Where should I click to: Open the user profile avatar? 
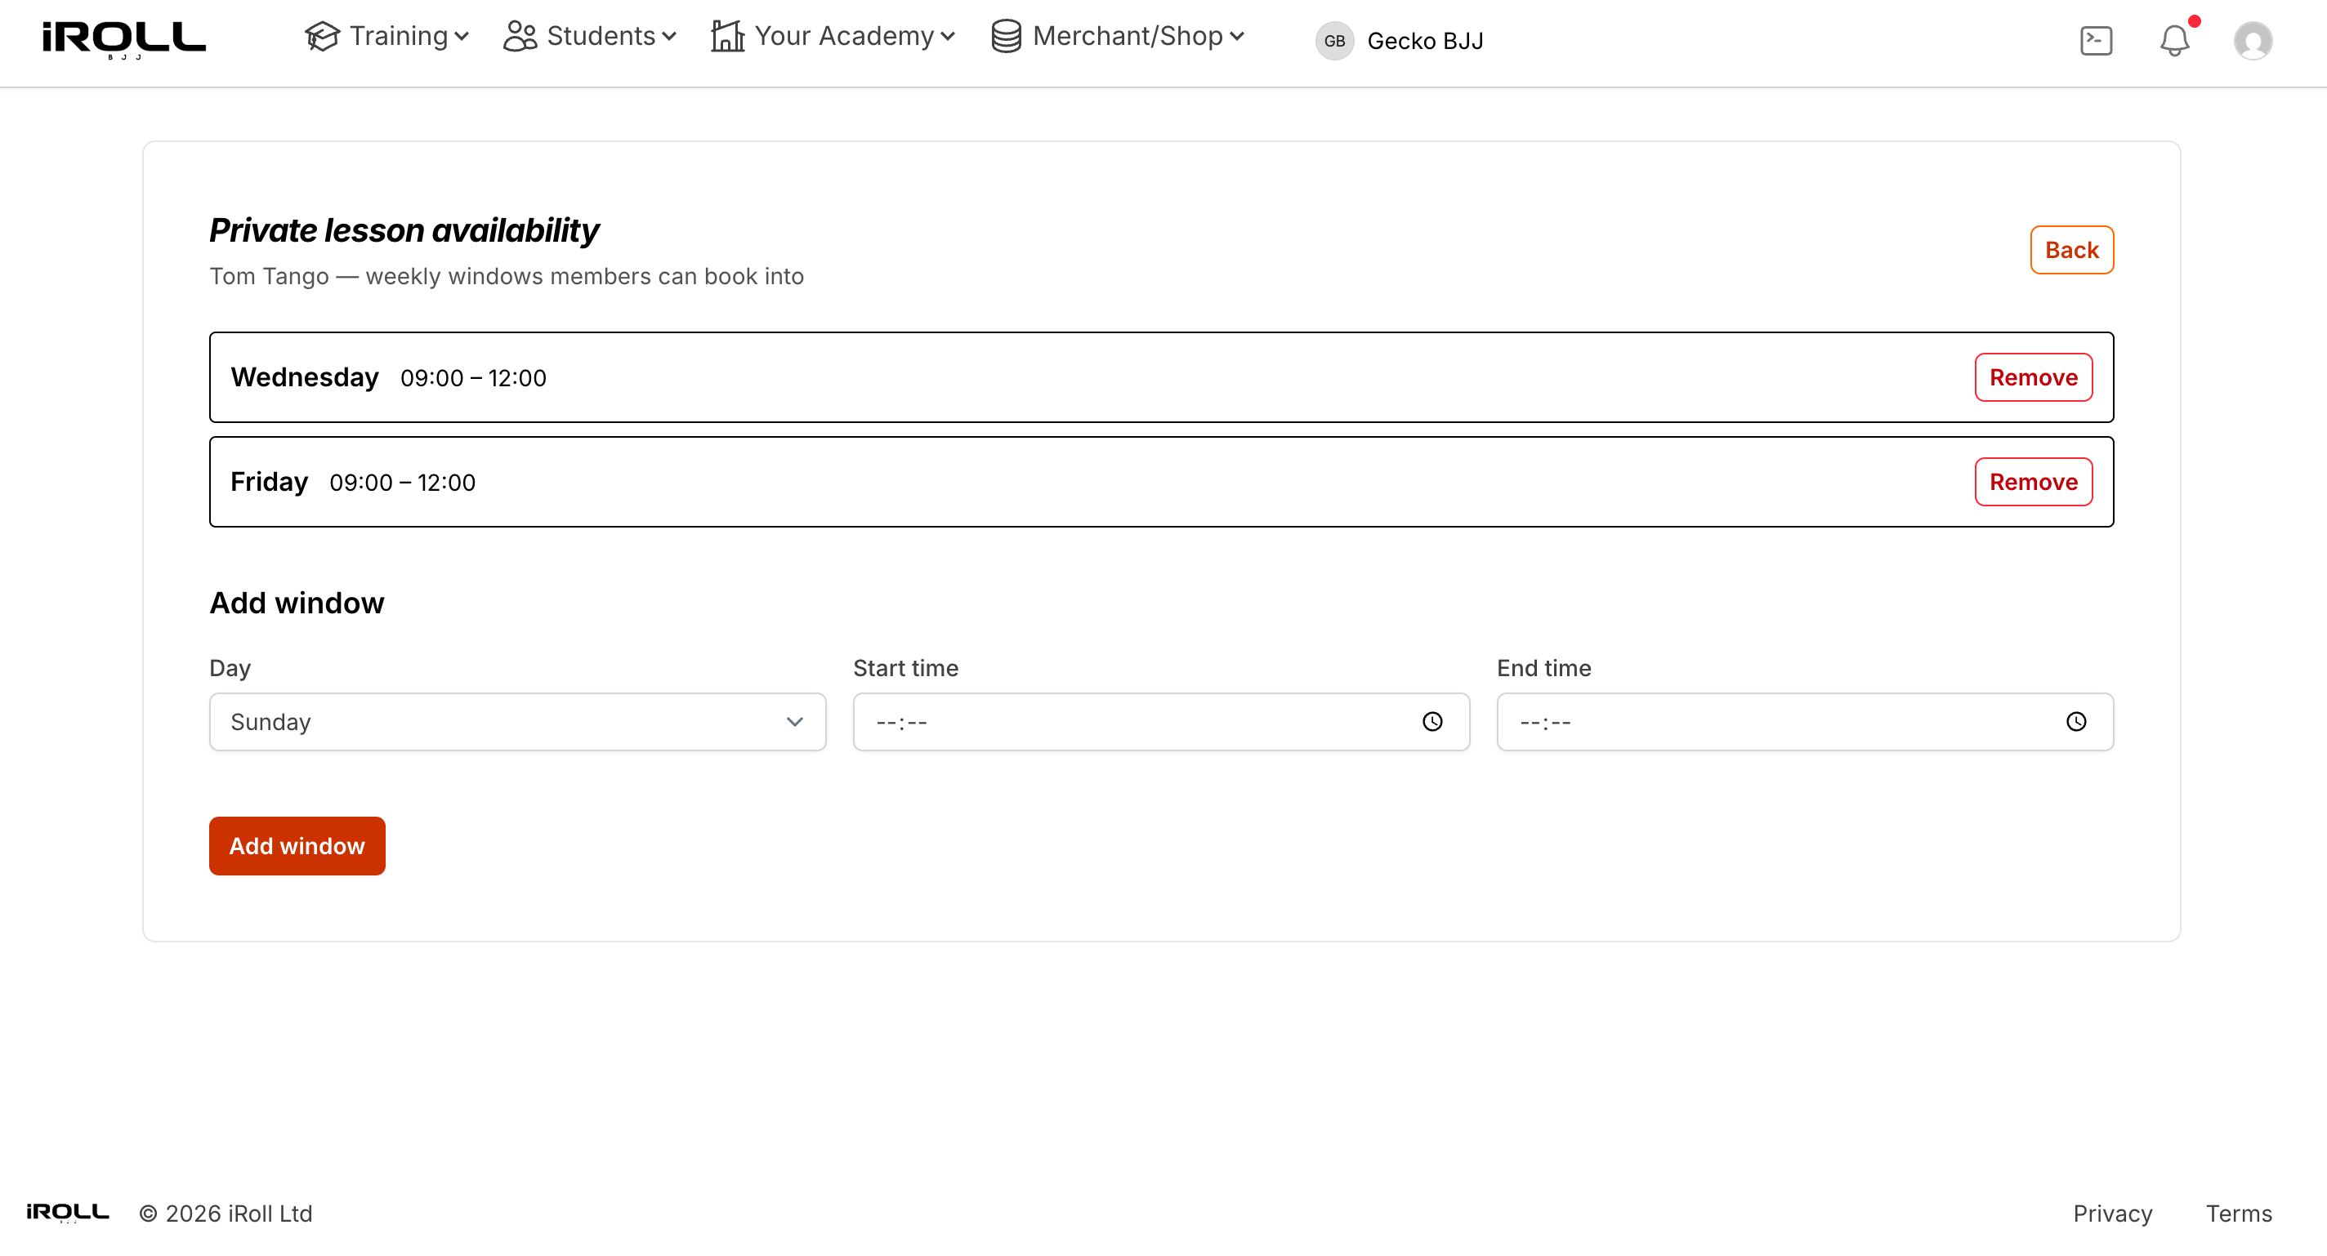2253,41
